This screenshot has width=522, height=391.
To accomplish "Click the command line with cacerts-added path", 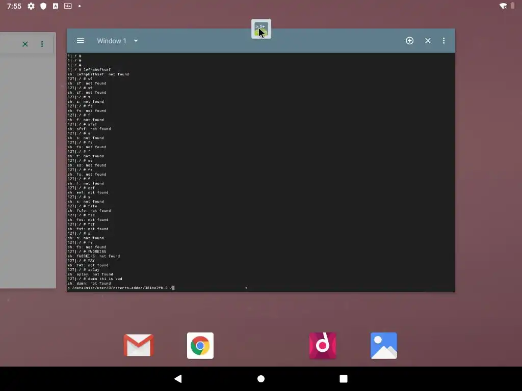I will [121, 288].
